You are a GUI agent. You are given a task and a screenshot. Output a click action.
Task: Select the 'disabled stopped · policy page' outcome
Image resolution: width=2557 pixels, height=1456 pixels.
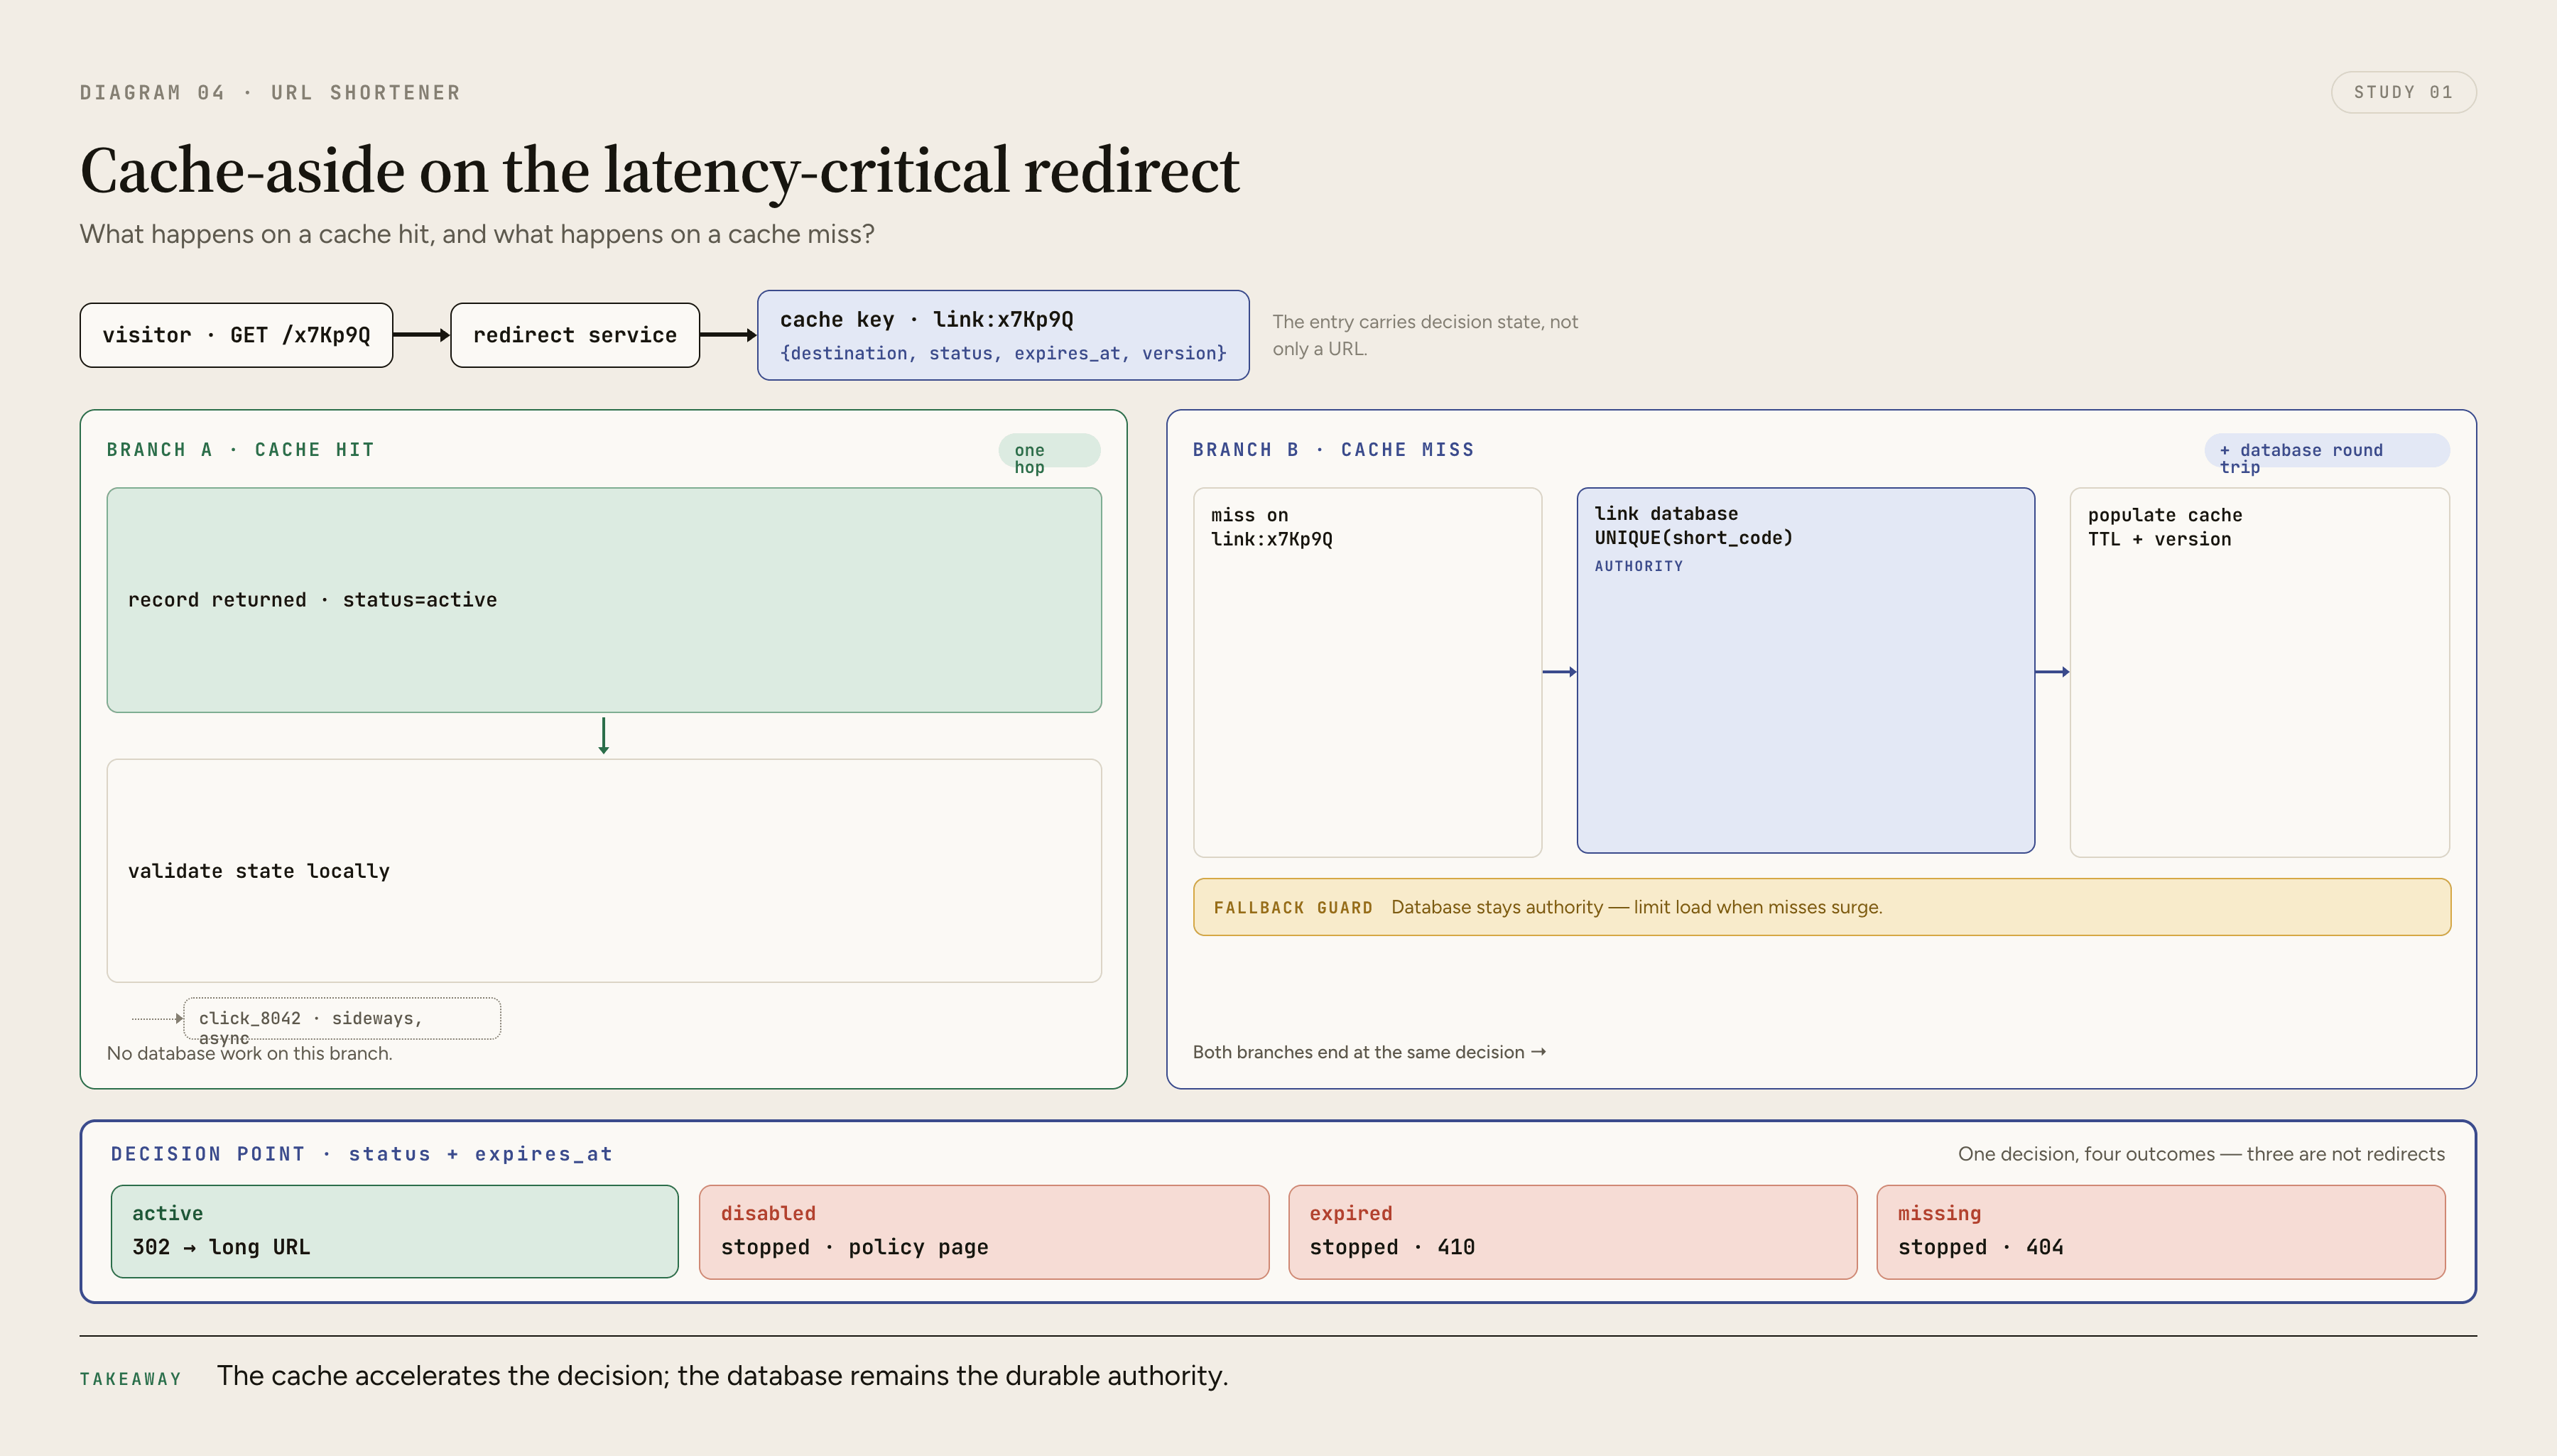(983, 1231)
